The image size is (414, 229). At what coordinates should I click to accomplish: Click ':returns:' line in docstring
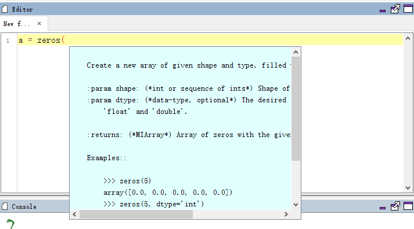(x=189, y=135)
